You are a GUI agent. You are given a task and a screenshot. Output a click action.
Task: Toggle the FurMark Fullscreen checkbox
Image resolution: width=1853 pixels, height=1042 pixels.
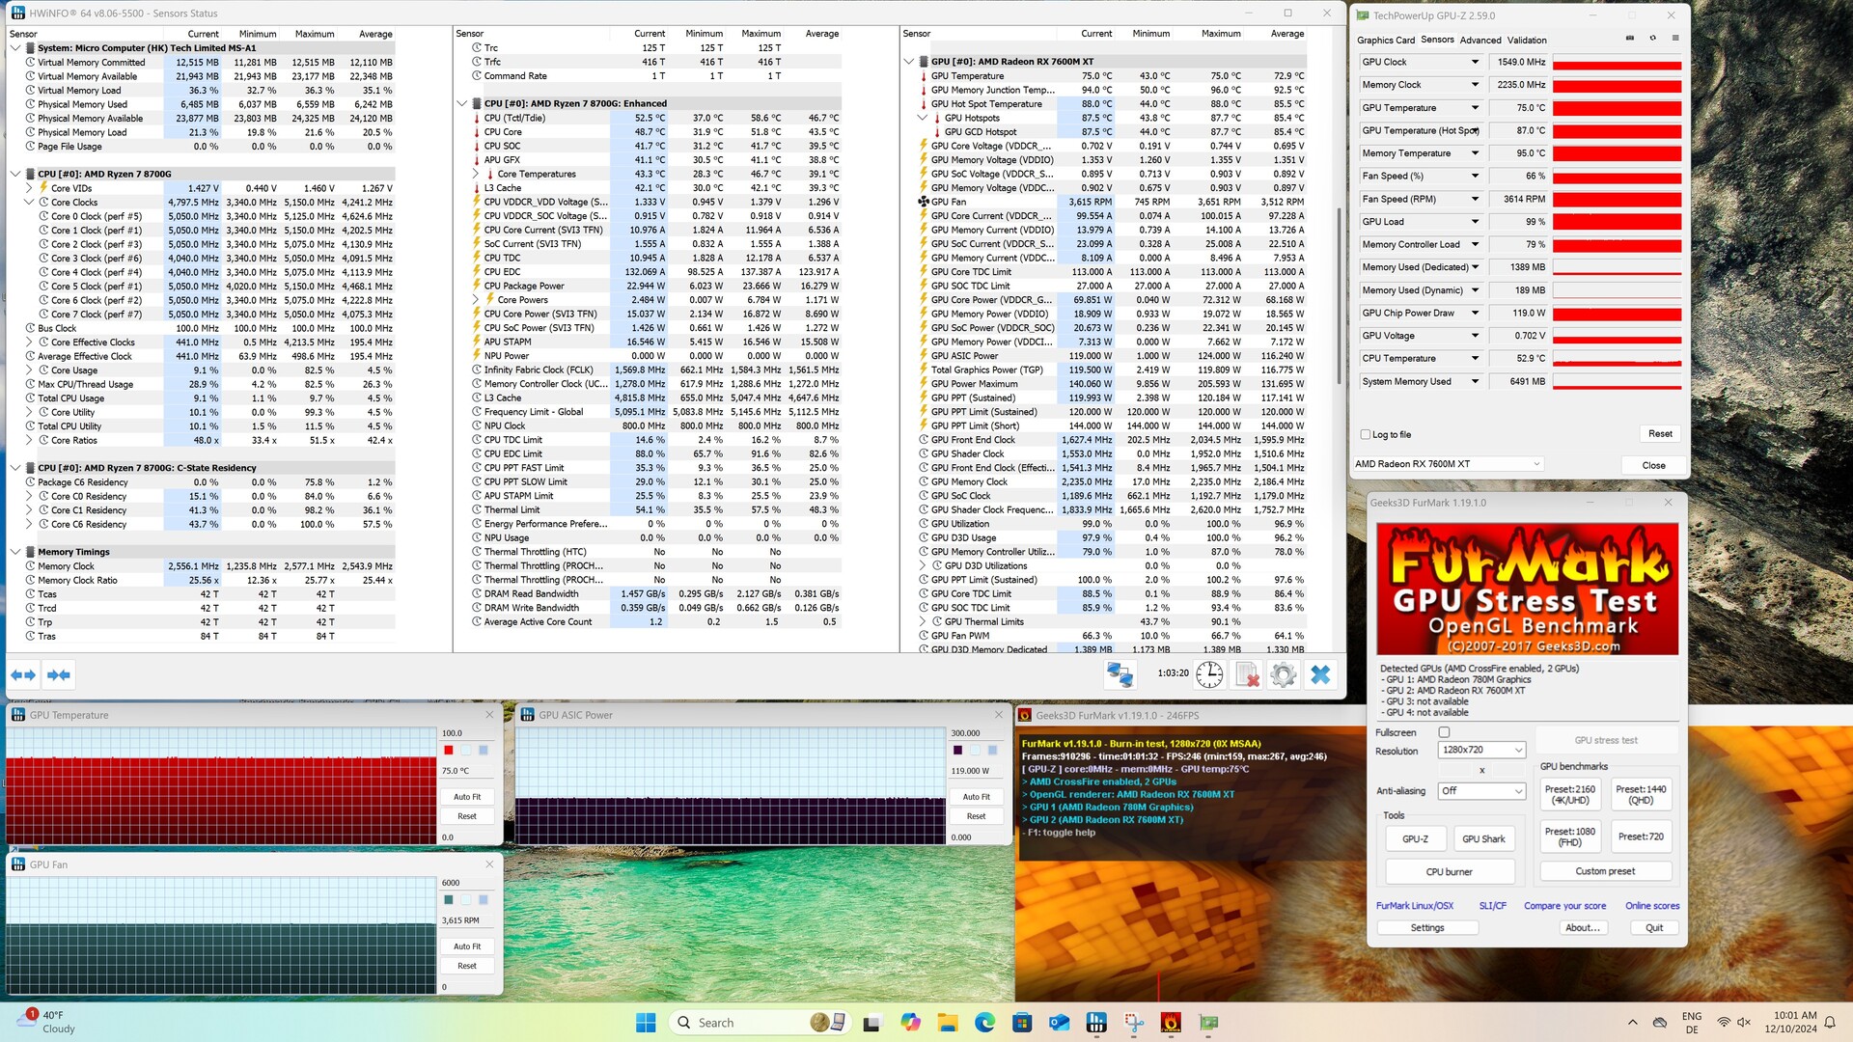click(1444, 732)
